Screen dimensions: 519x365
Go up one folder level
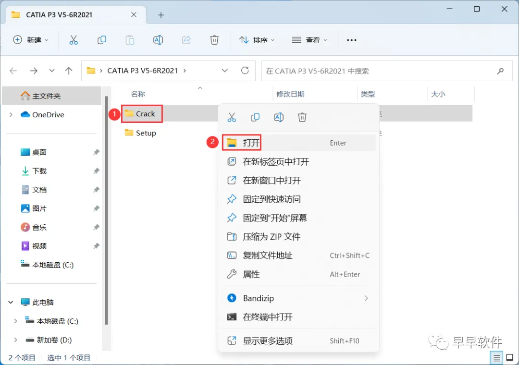pyautogui.click(x=69, y=71)
